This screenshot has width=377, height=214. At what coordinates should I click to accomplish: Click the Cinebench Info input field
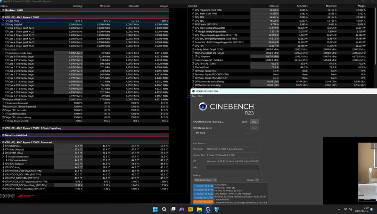pos(232,167)
